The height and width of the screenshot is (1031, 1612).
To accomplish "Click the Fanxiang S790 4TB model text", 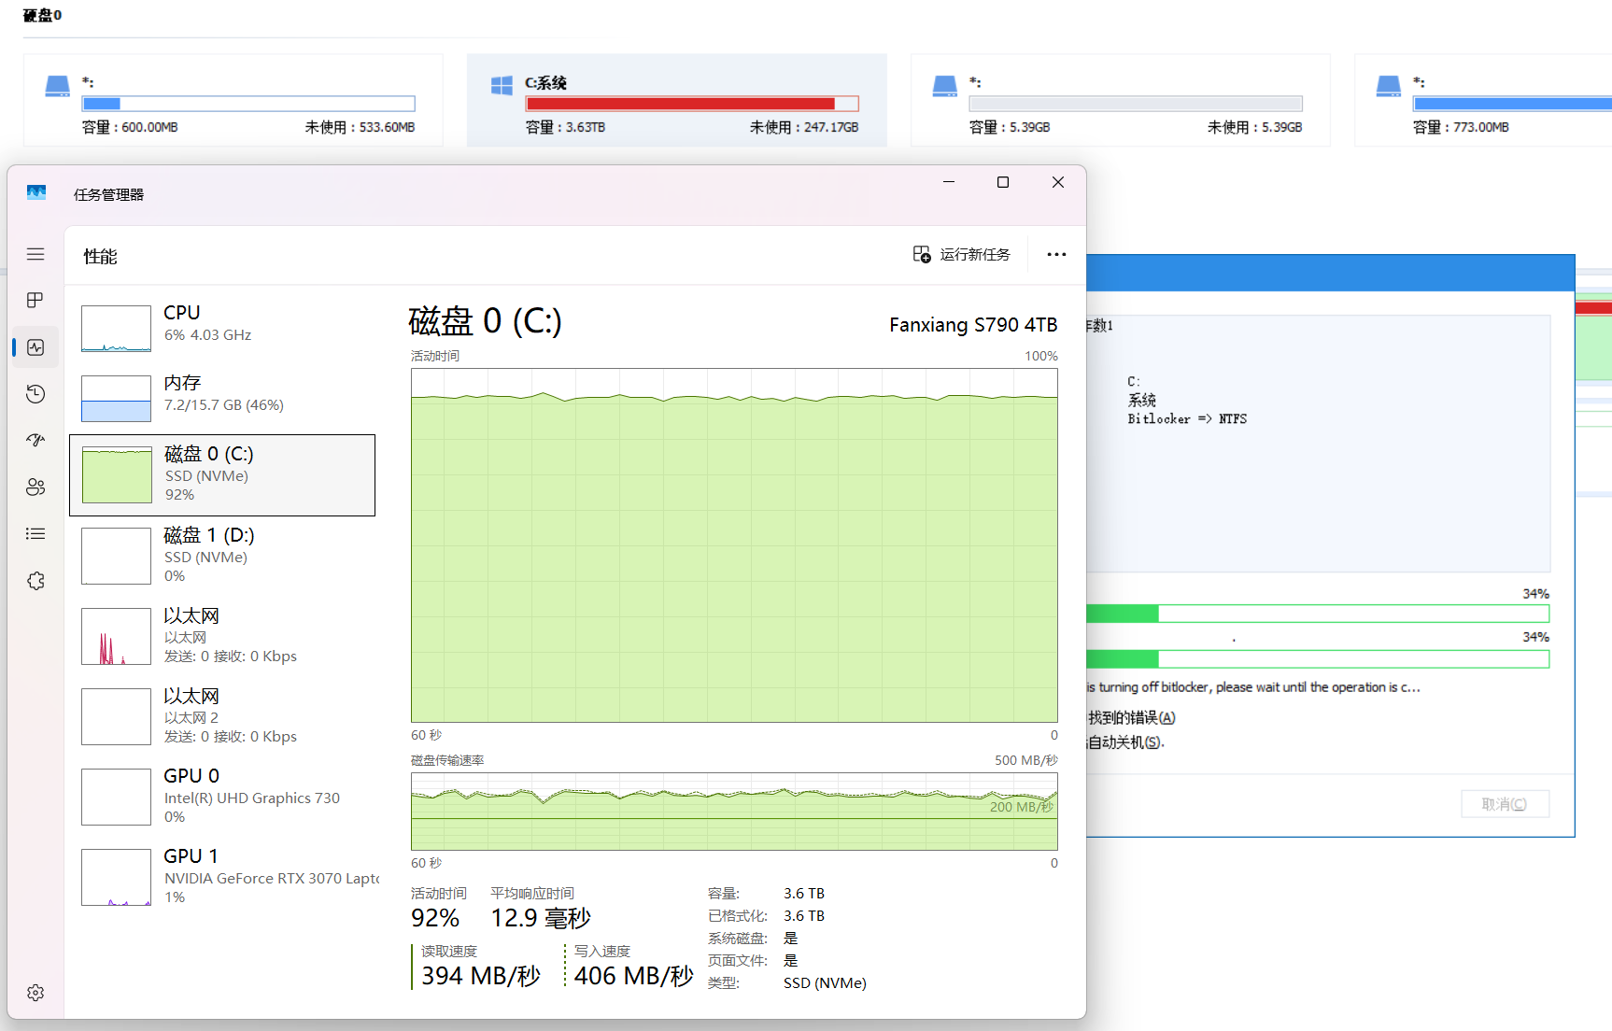I will click(x=973, y=325).
